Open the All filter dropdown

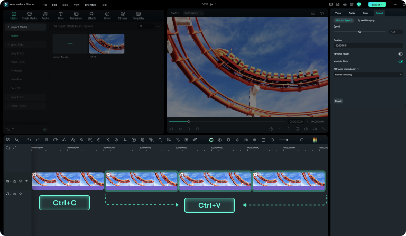click(x=146, y=26)
